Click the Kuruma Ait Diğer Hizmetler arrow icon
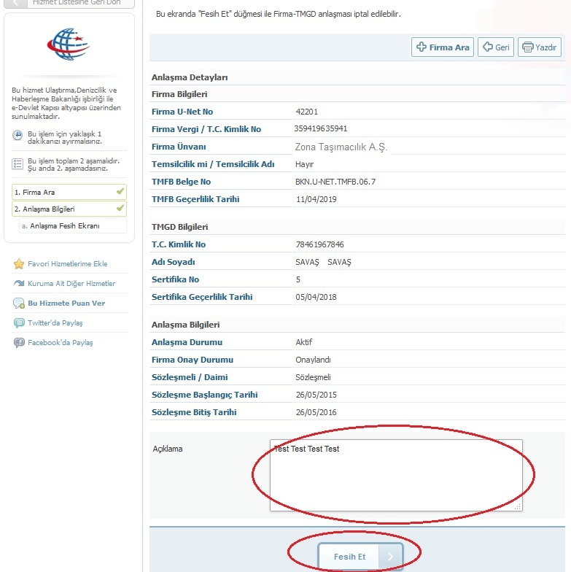Screen dimensions: 571x572 pyautogui.click(x=19, y=284)
